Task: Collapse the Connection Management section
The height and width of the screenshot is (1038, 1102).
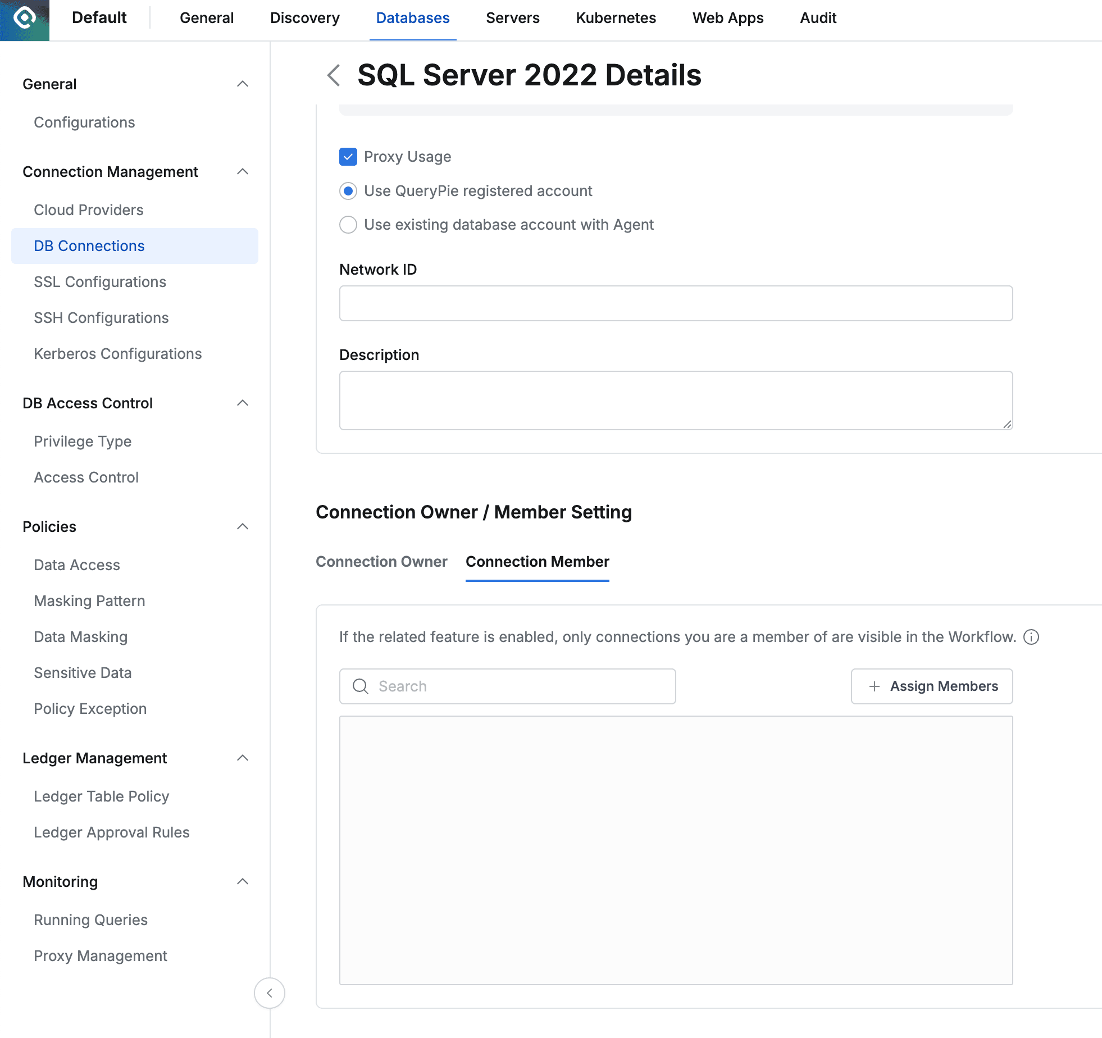Action: pos(243,172)
